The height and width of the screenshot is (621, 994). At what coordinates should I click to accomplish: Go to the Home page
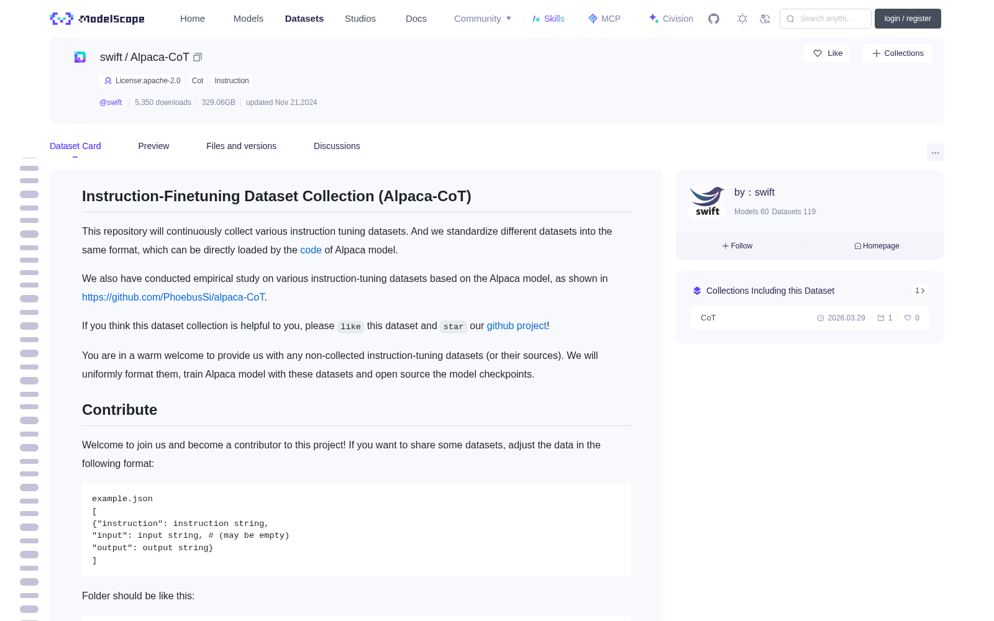point(193,19)
